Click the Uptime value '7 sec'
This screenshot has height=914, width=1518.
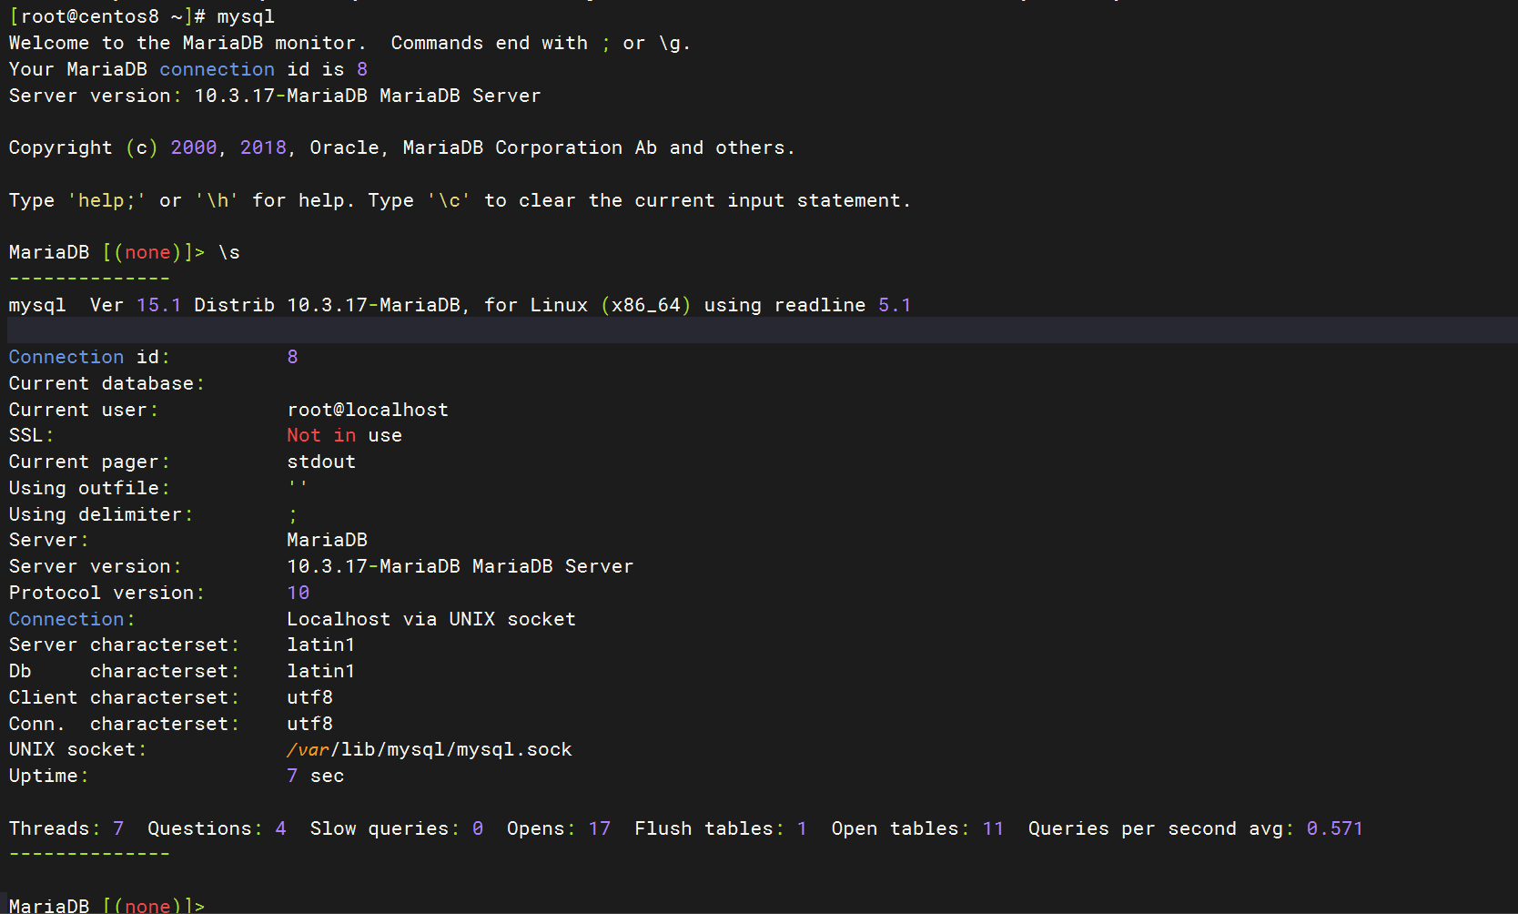[x=315, y=776]
